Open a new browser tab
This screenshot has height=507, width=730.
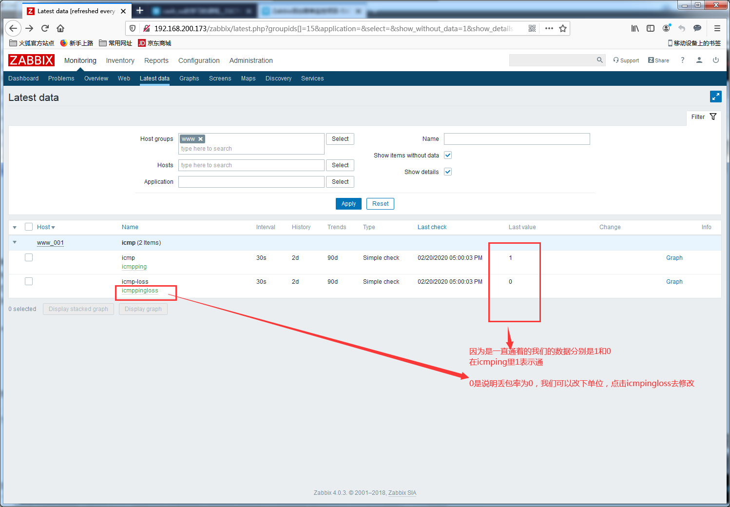[140, 10]
